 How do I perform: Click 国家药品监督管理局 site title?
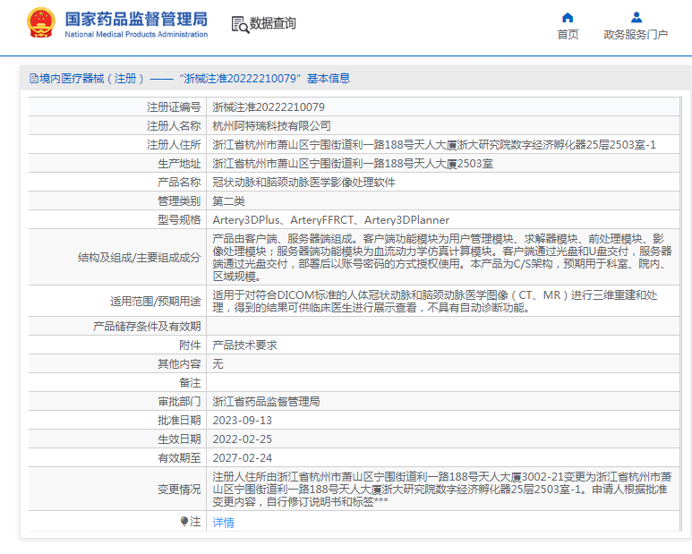click(x=136, y=20)
